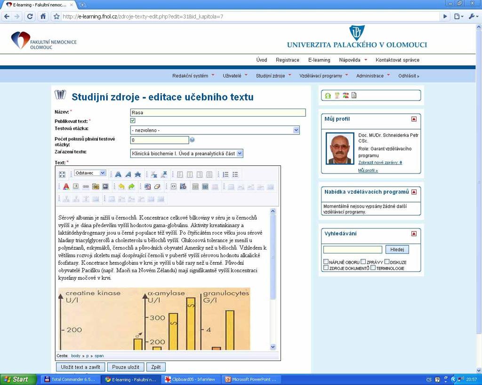Click user figure icon in right panel
The height and width of the screenshot is (385, 482).
[x=337, y=95]
